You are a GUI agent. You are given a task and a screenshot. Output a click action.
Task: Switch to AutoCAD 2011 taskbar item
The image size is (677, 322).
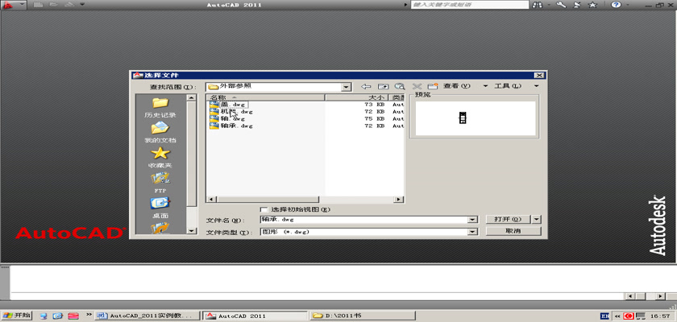tap(255, 316)
